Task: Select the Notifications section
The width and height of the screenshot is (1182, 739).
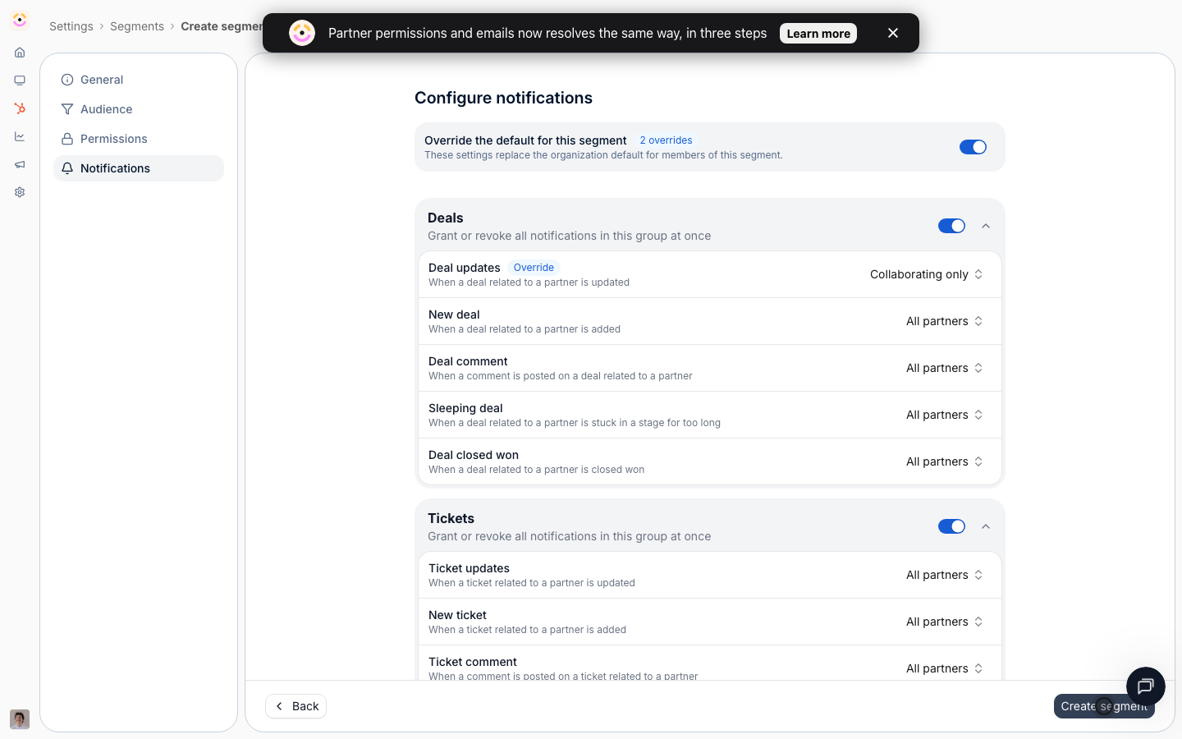Action: point(139,168)
